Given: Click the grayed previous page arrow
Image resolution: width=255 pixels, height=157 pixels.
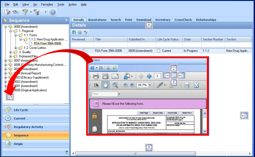Looking at the screenshot, I should (141, 76).
